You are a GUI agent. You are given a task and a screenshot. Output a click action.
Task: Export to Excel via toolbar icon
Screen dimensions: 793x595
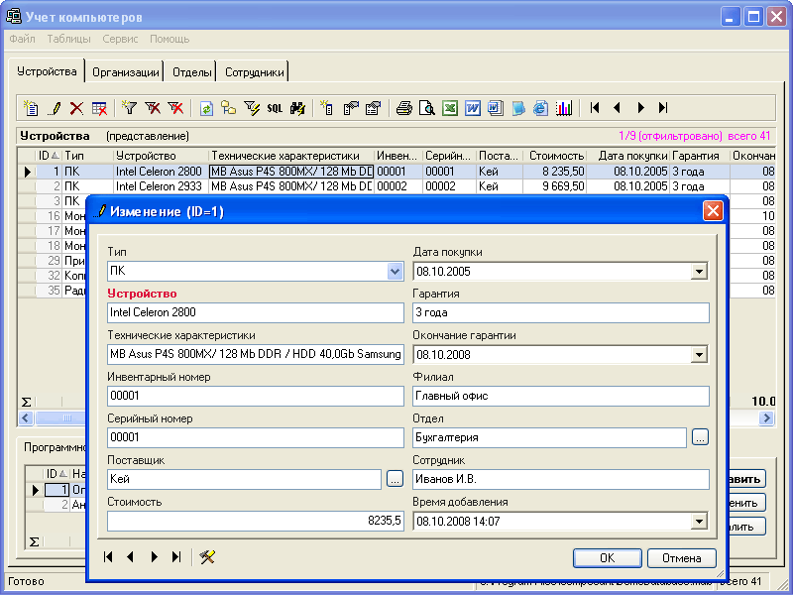tap(450, 108)
